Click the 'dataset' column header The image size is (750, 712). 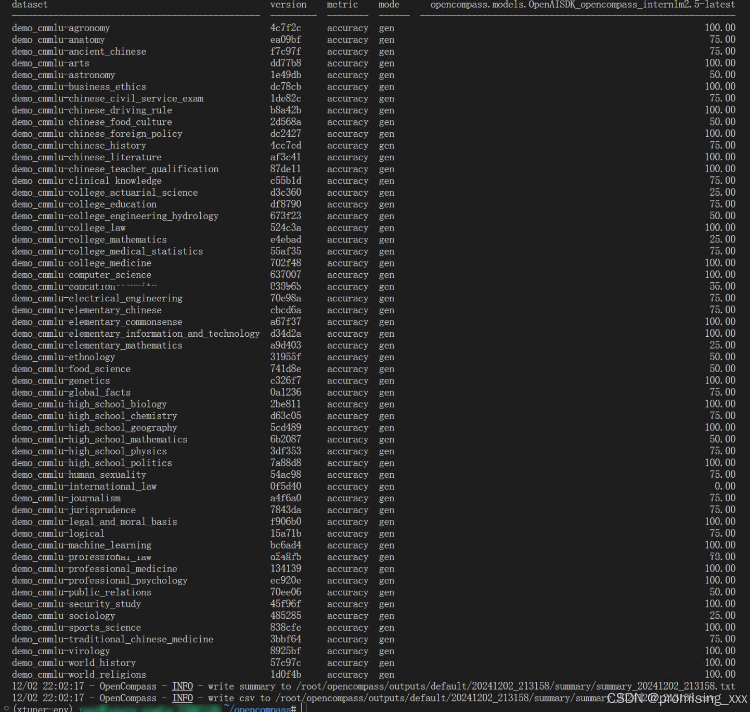tap(30, 4)
